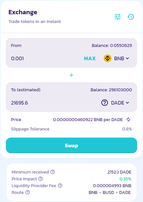The height and width of the screenshot is (202, 143).
Task: Click the DADE unknown token question icon
Action: pos(105,103)
